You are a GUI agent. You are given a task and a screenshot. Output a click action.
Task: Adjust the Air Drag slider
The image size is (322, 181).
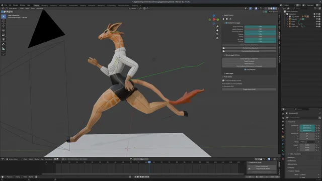point(260,39)
